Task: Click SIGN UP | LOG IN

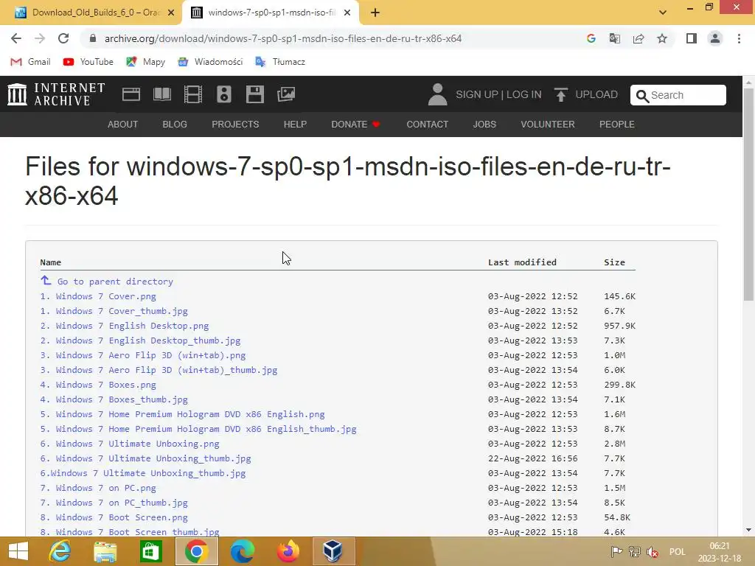Action: coord(498,94)
